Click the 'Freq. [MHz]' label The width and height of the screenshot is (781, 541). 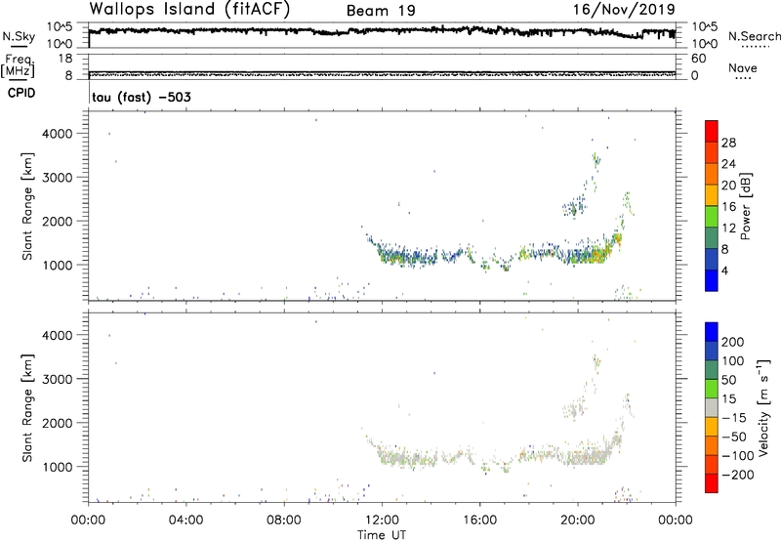[x=18, y=65]
